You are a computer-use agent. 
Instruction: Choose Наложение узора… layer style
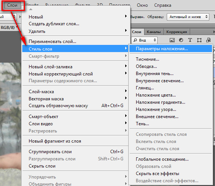pyautogui.click(x=171, y=109)
